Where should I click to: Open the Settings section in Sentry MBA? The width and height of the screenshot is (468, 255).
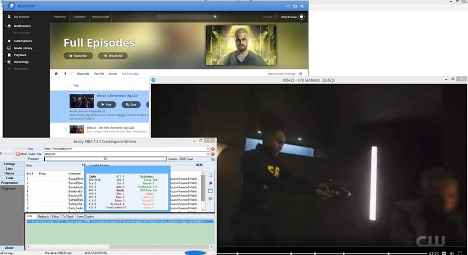tap(9, 164)
